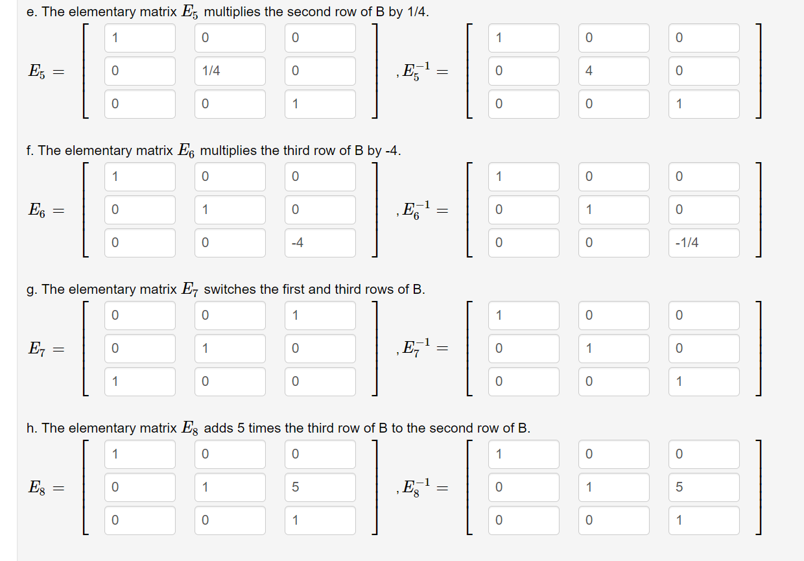Select the top-left 1 field of E5
This screenshot has height=561, width=804.
pyautogui.click(x=139, y=38)
